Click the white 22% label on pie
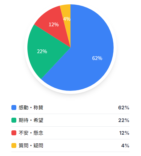The width and height of the screenshot is (141, 156). 42,51
